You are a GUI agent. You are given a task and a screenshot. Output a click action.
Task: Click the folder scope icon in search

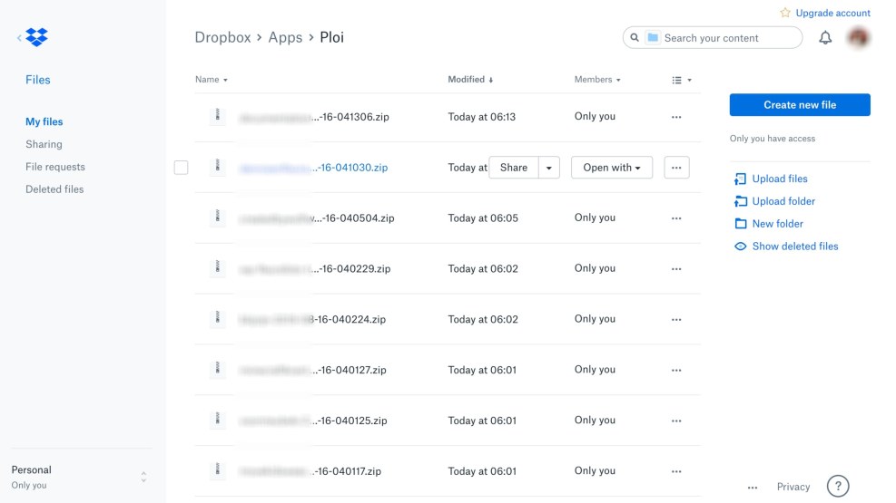tap(653, 38)
